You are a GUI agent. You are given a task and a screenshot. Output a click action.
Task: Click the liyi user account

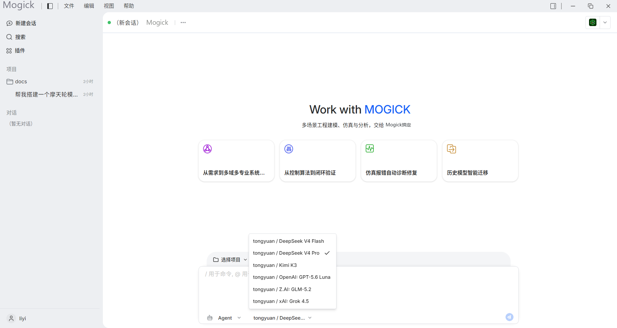[17, 318]
